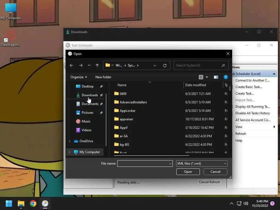280x210 pixels.
Task: Expand the OneDrive tree node
Action: click(70, 141)
